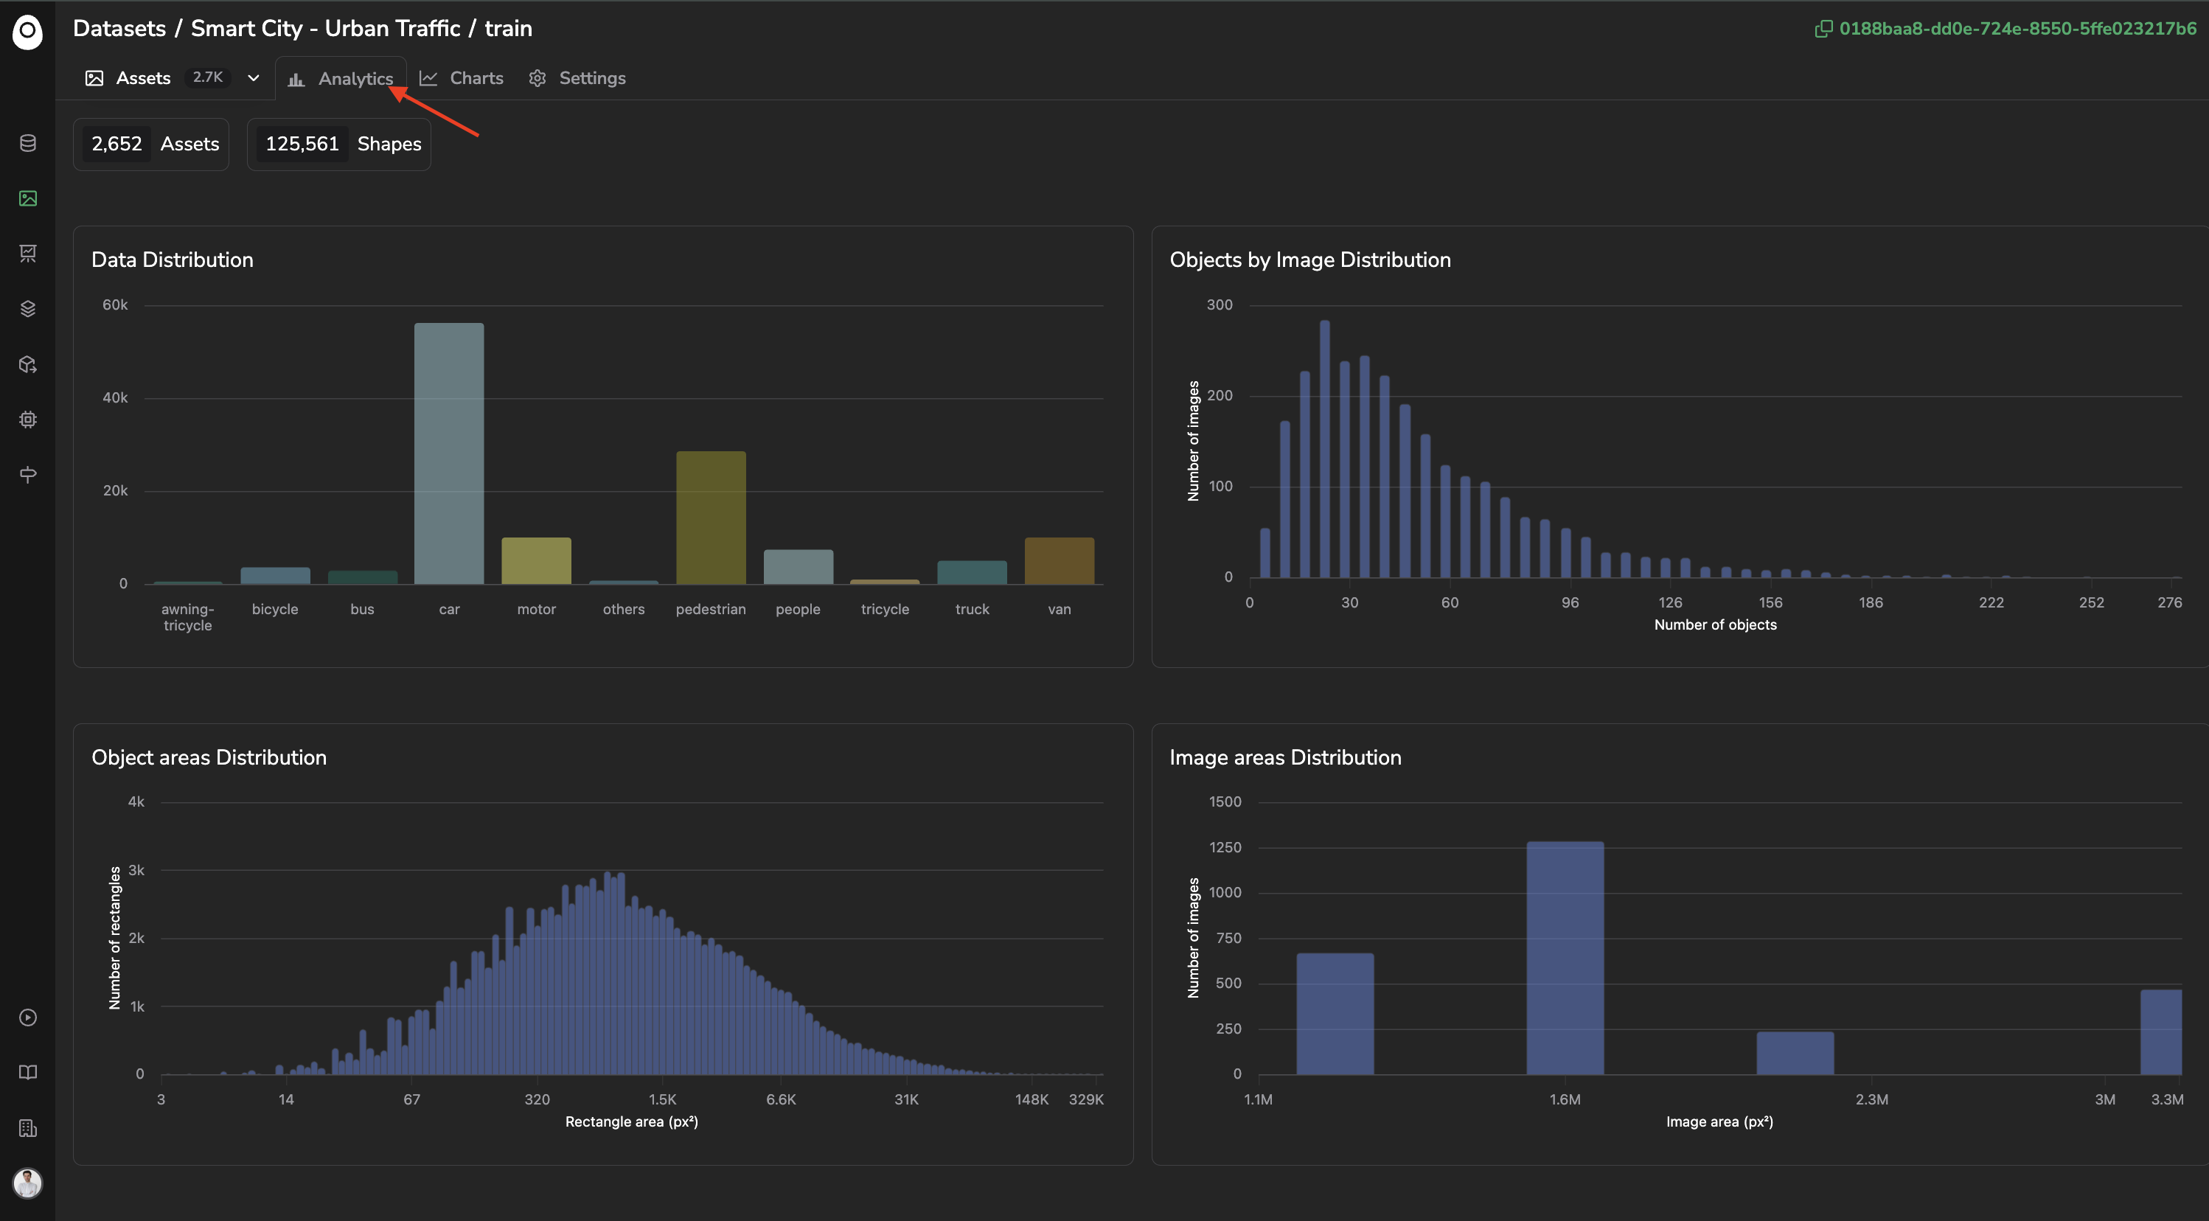Image resolution: width=2209 pixels, height=1221 pixels.
Task: Click the play circle sidebar icon
Action: coord(27,1017)
